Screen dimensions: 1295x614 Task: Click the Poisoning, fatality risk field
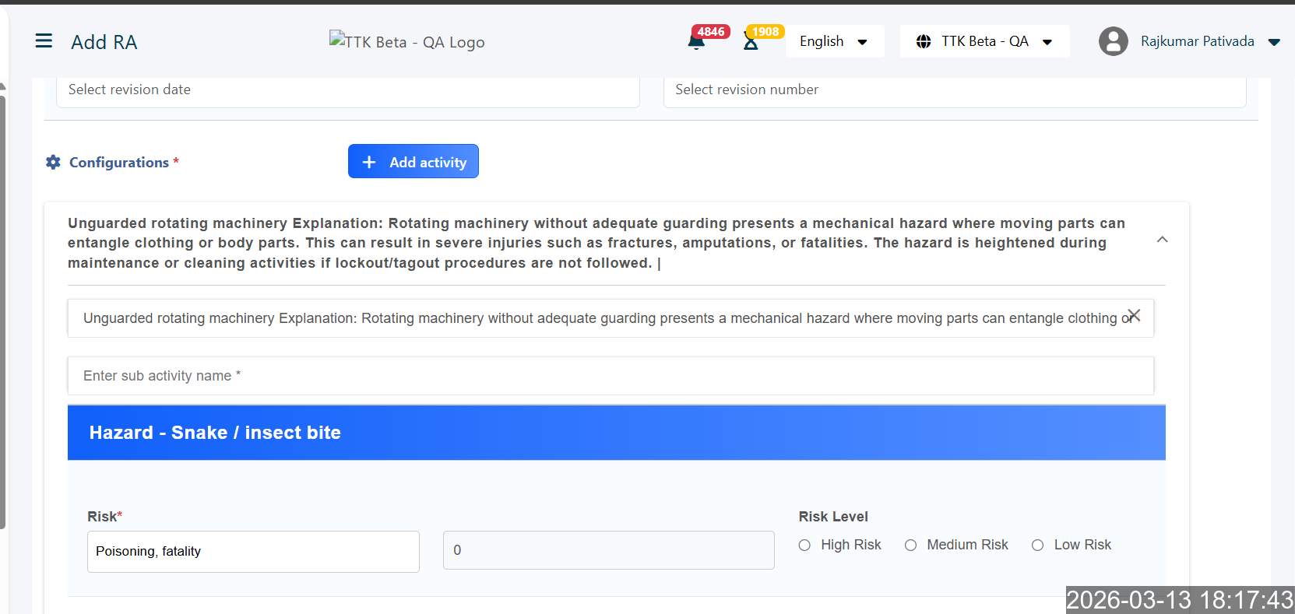point(253,551)
